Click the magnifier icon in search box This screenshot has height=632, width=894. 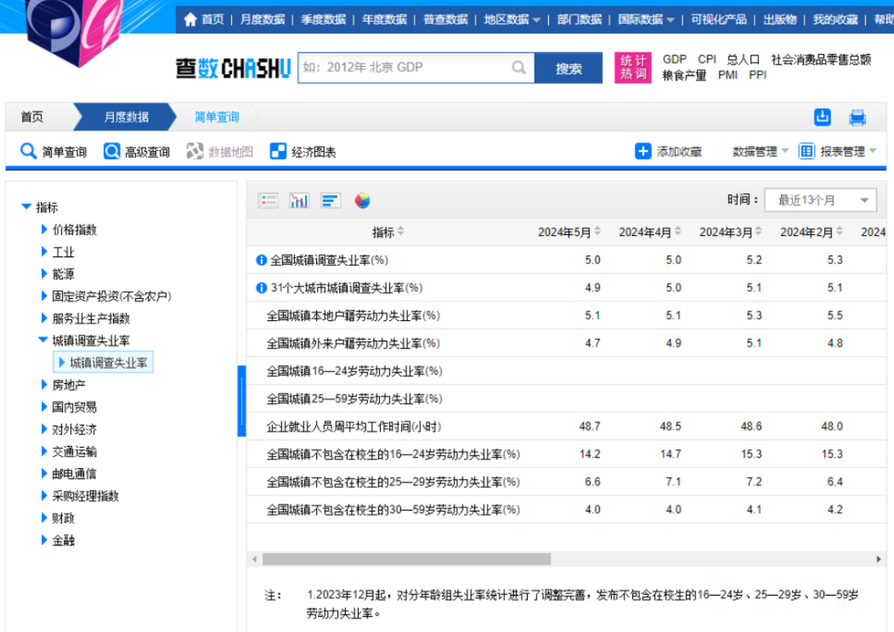click(x=519, y=68)
